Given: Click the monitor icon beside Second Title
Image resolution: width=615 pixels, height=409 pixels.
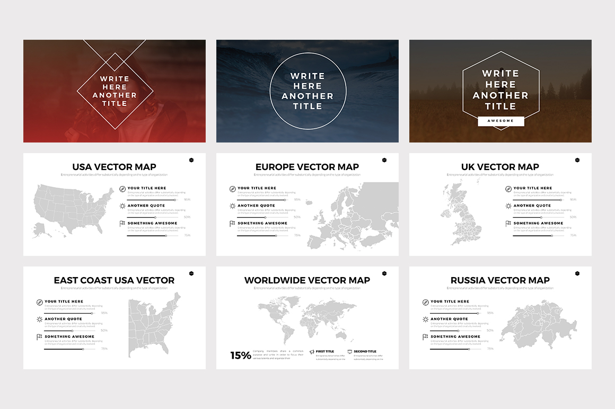Looking at the screenshot, I should [x=350, y=352].
